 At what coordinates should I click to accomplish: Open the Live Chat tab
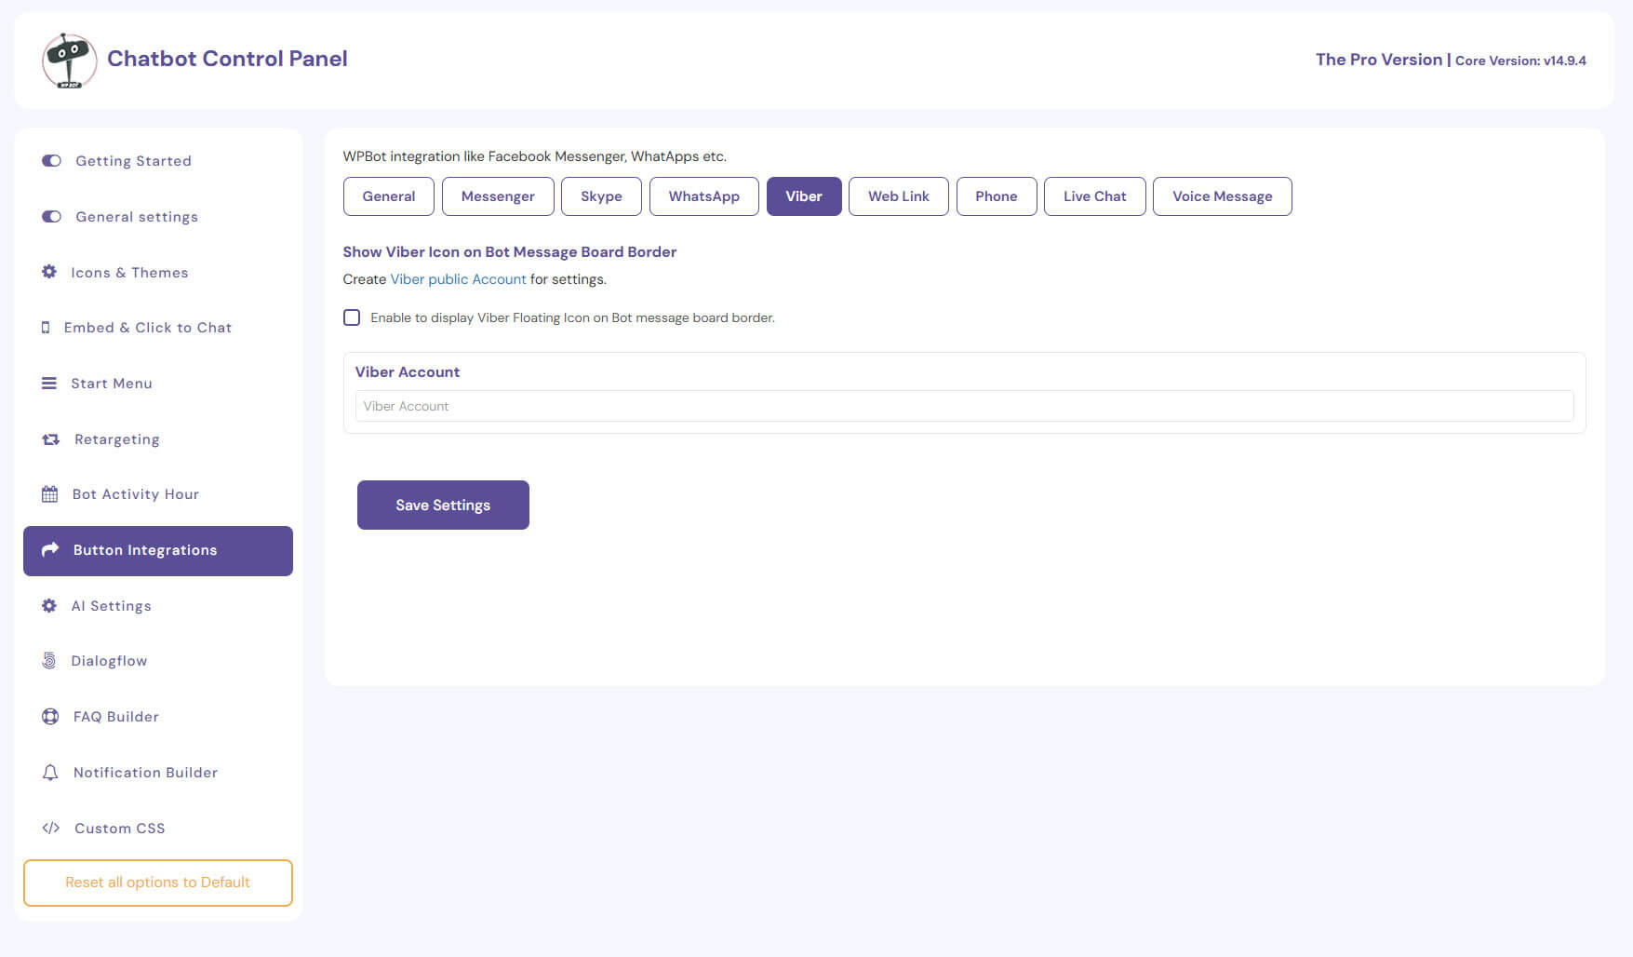click(1095, 196)
